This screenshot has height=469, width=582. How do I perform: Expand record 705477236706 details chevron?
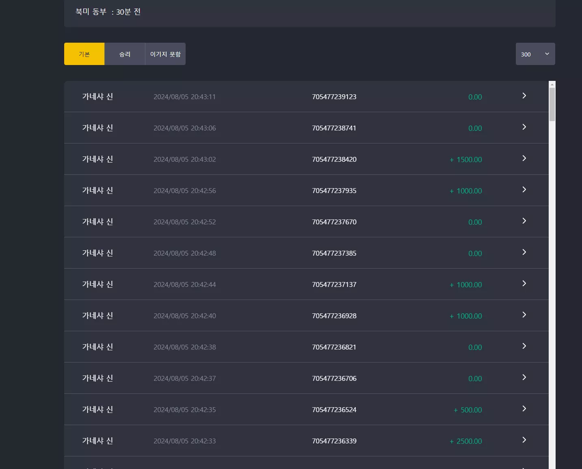[524, 378]
